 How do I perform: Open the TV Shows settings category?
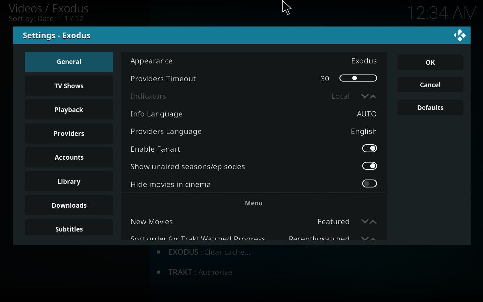tap(69, 86)
